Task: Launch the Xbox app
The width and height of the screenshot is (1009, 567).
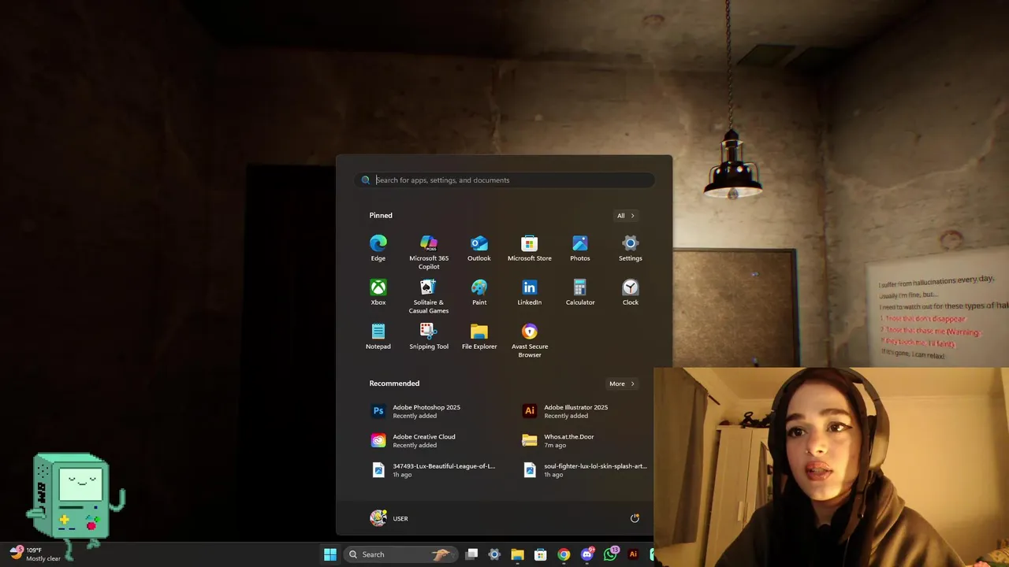Action: point(378,292)
